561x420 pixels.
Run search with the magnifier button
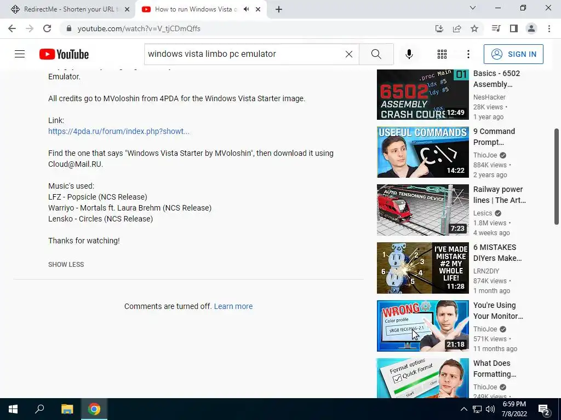tap(376, 54)
